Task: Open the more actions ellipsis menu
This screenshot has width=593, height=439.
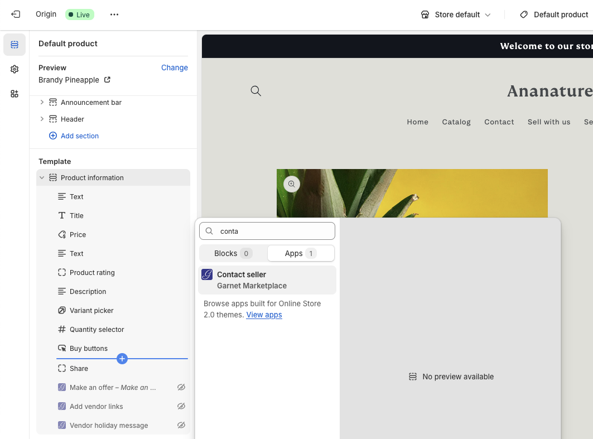Action: (114, 15)
